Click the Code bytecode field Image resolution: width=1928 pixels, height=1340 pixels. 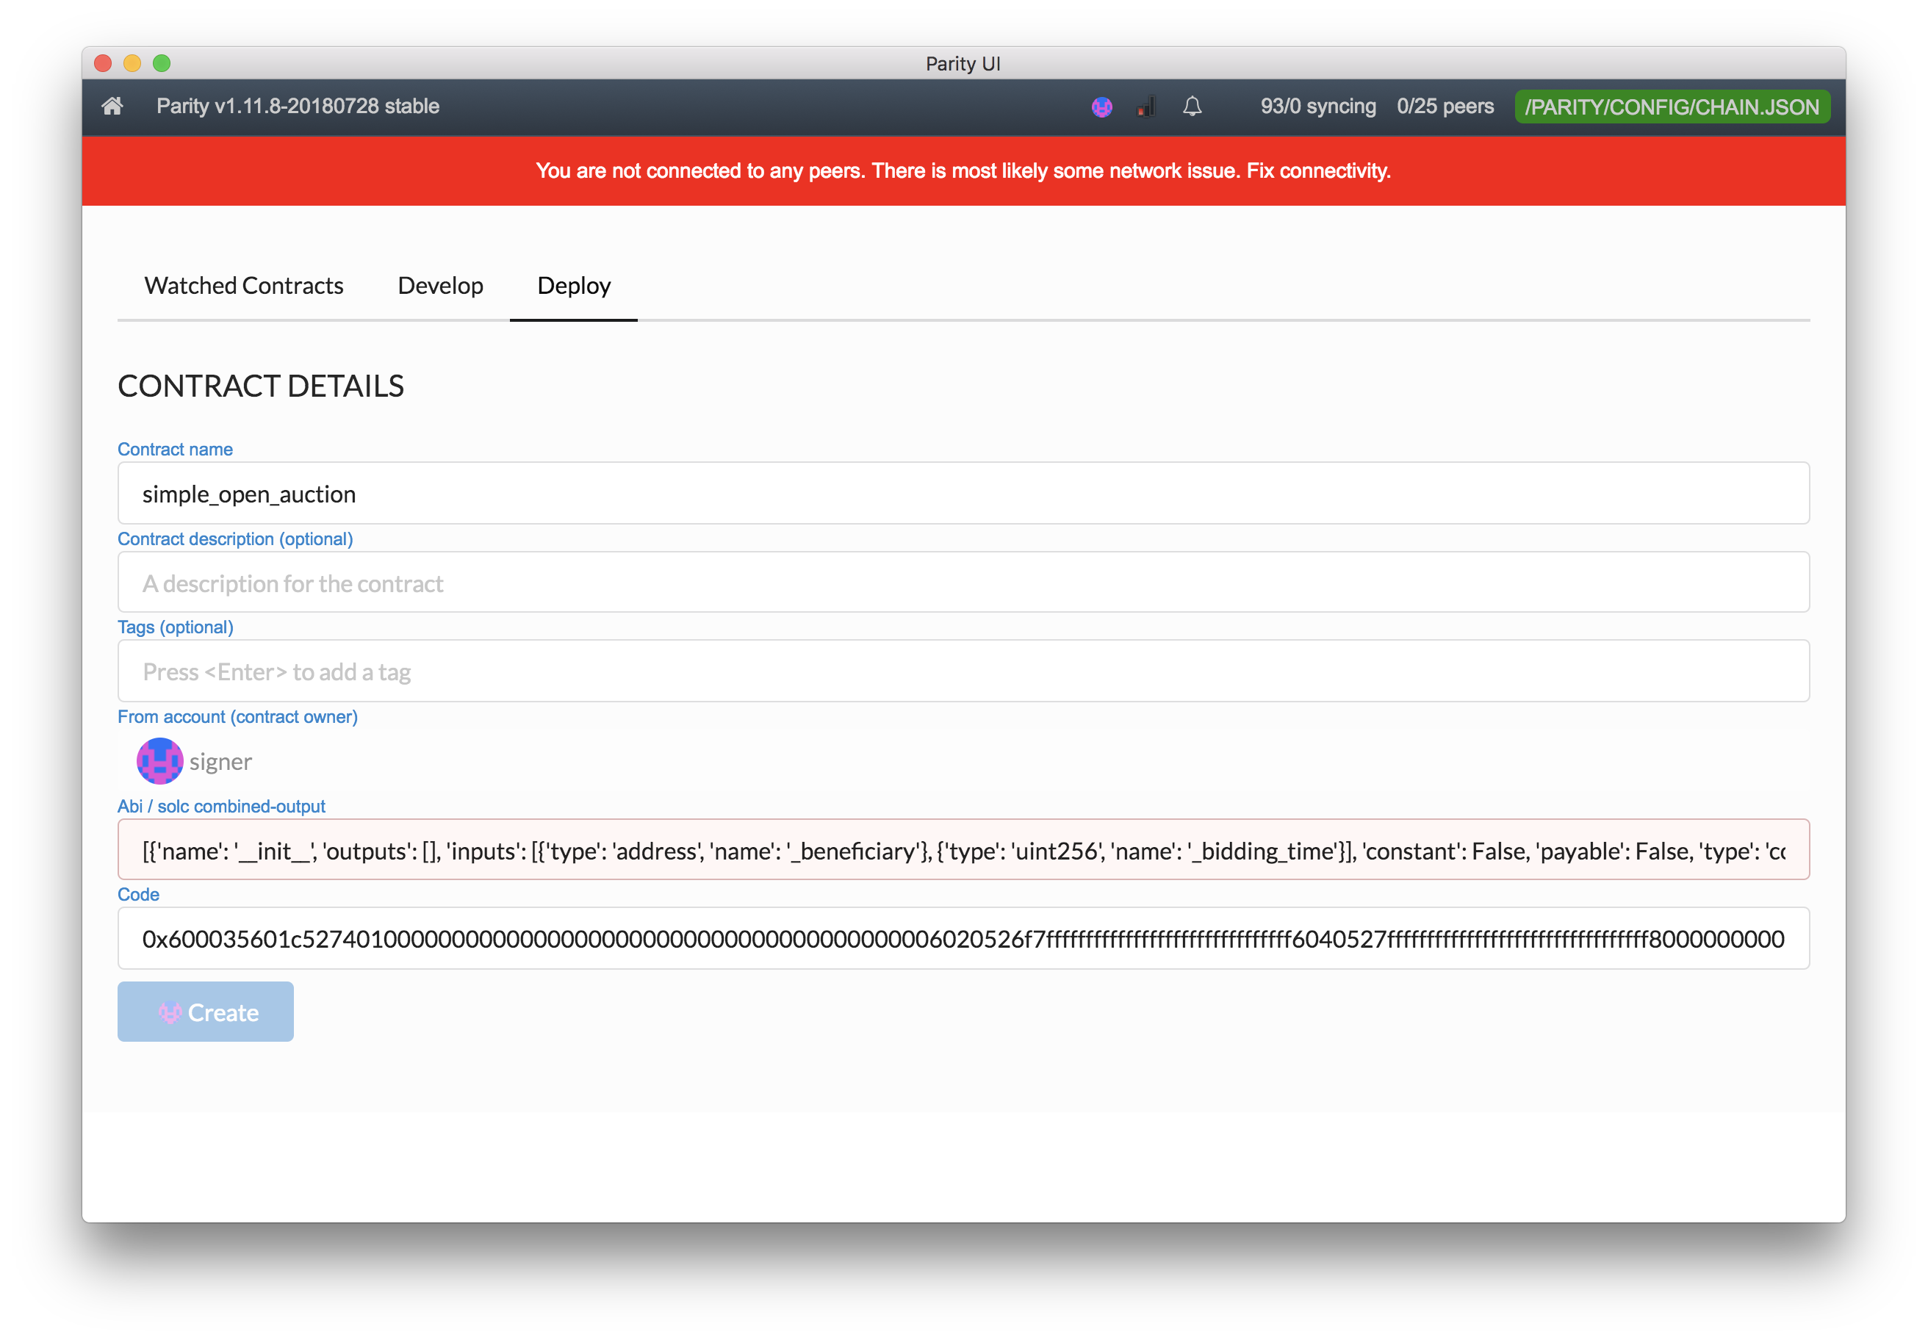click(x=963, y=939)
